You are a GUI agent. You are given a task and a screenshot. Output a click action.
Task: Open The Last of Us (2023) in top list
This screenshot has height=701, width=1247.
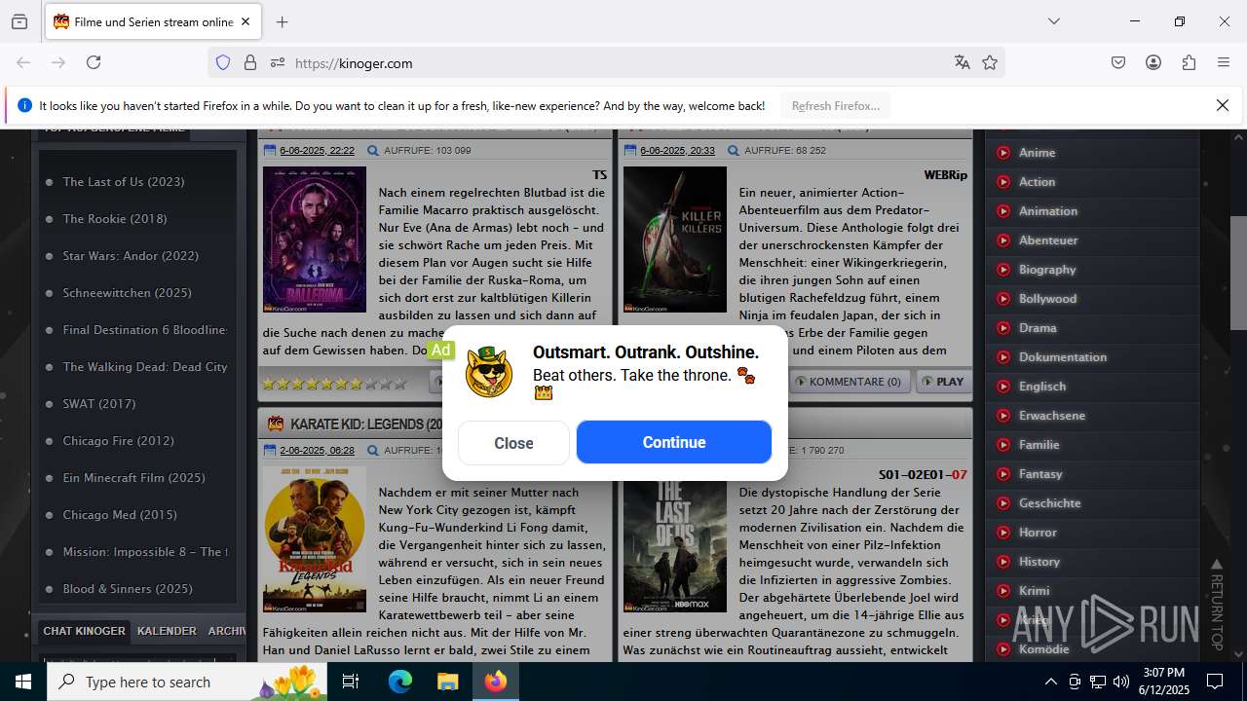(124, 181)
